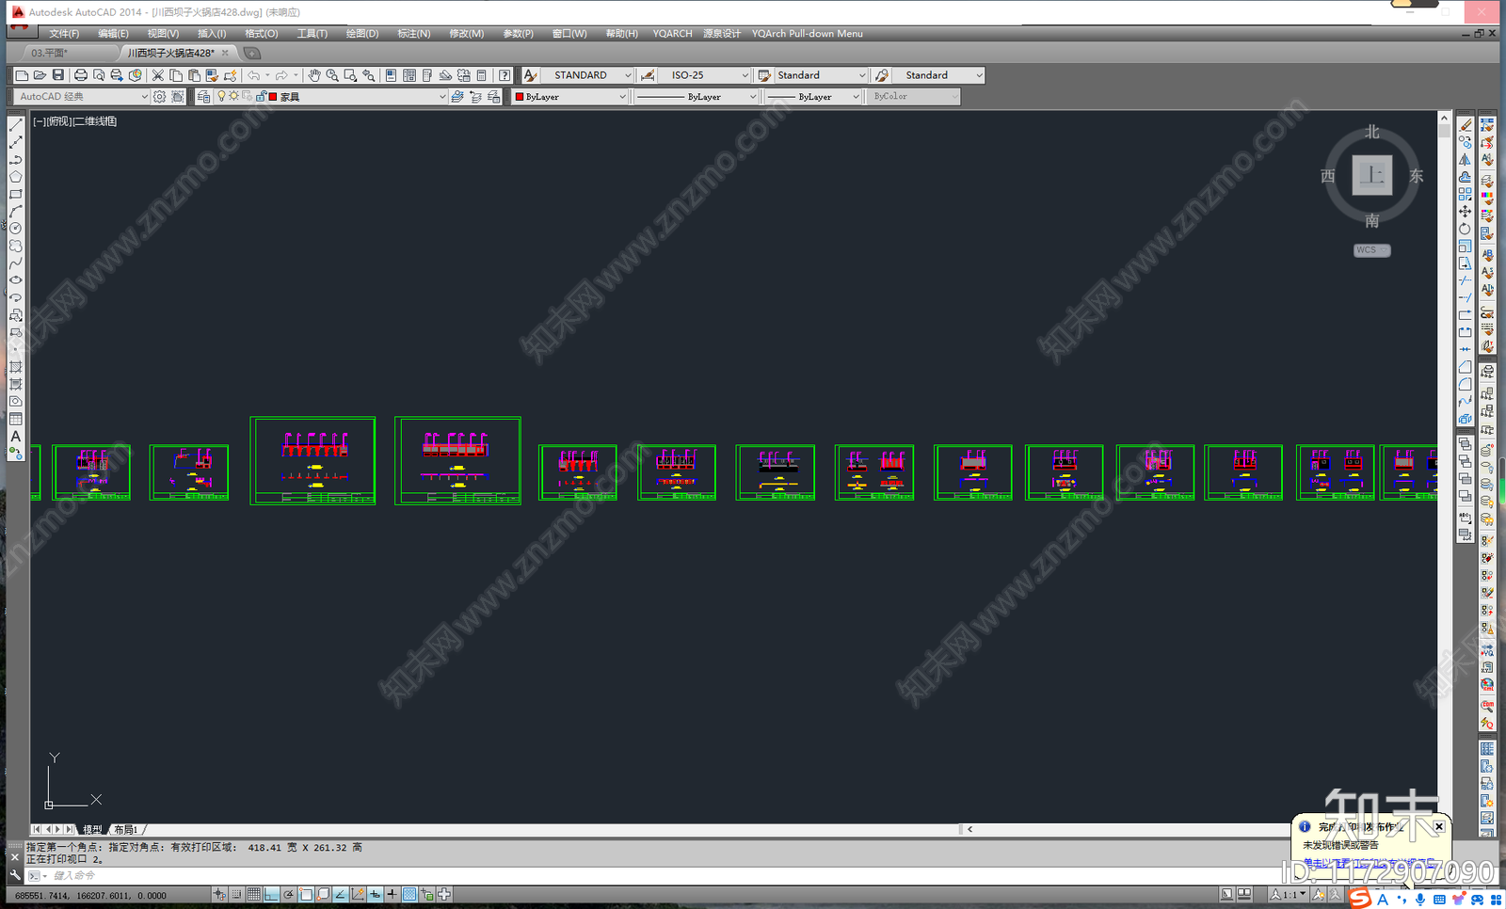
Task: Open a file with the Open icon
Action: [x=40, y=75]
